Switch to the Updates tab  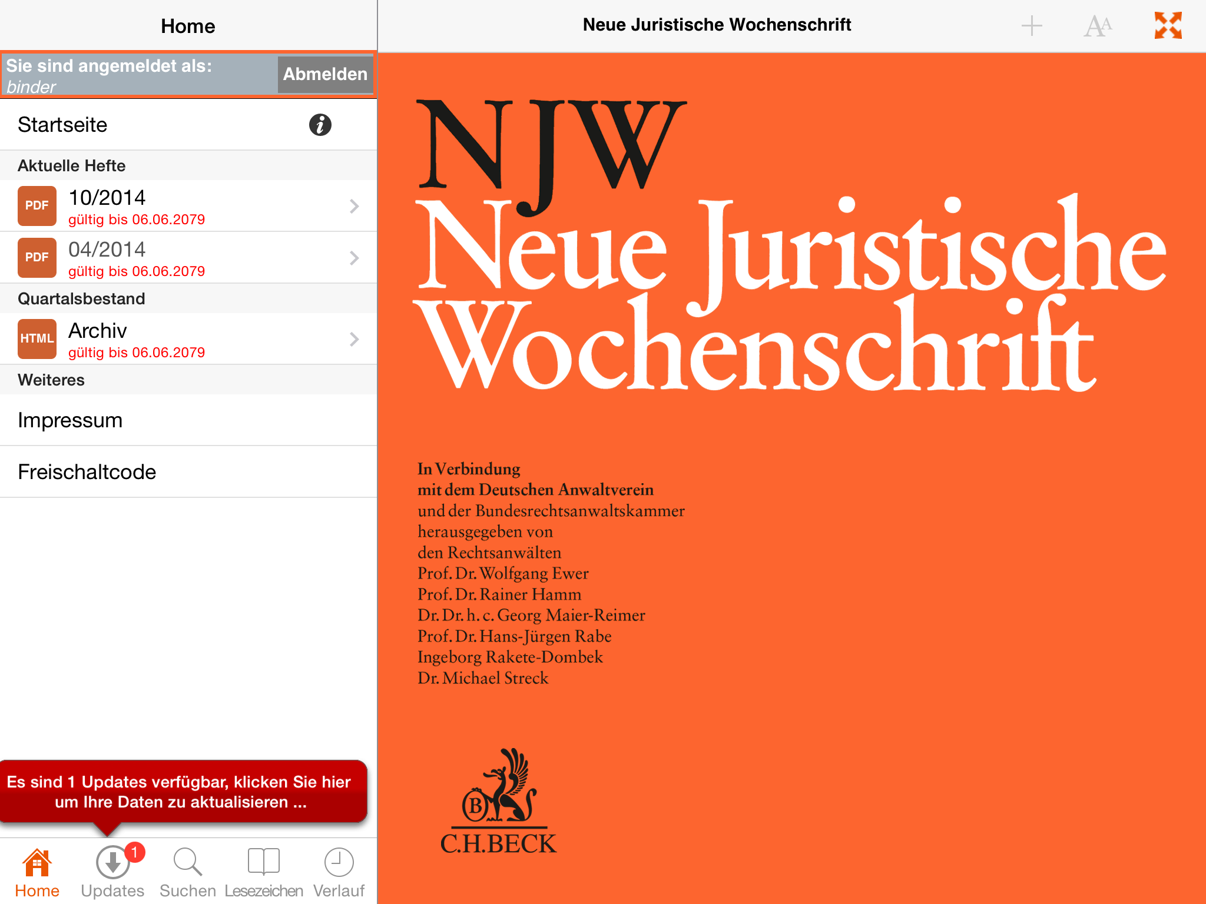(112, 873)
